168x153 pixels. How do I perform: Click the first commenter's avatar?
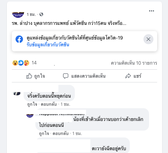click(17, 94)
